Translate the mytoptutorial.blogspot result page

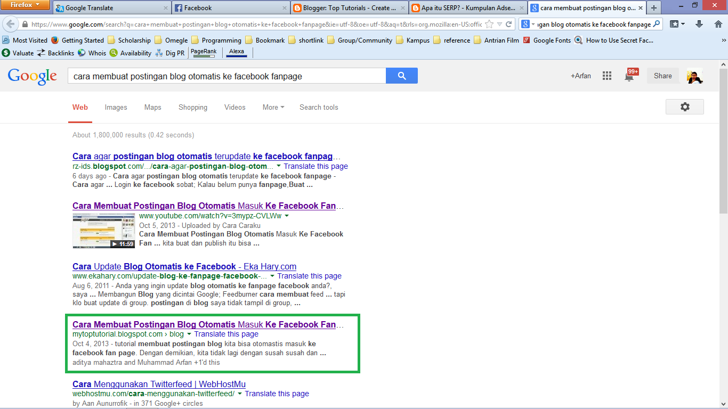pyautogui.click(x=226, y=334)
